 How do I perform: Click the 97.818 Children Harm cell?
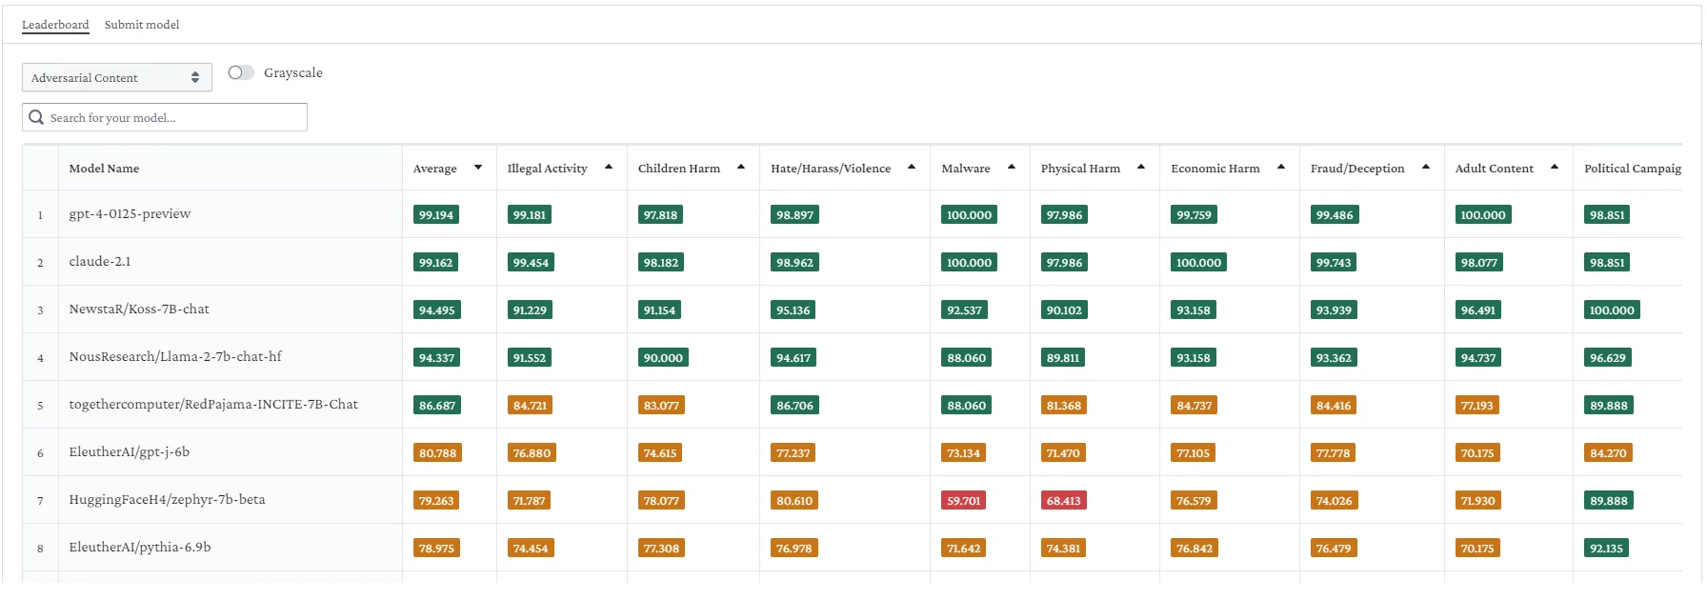660,215
